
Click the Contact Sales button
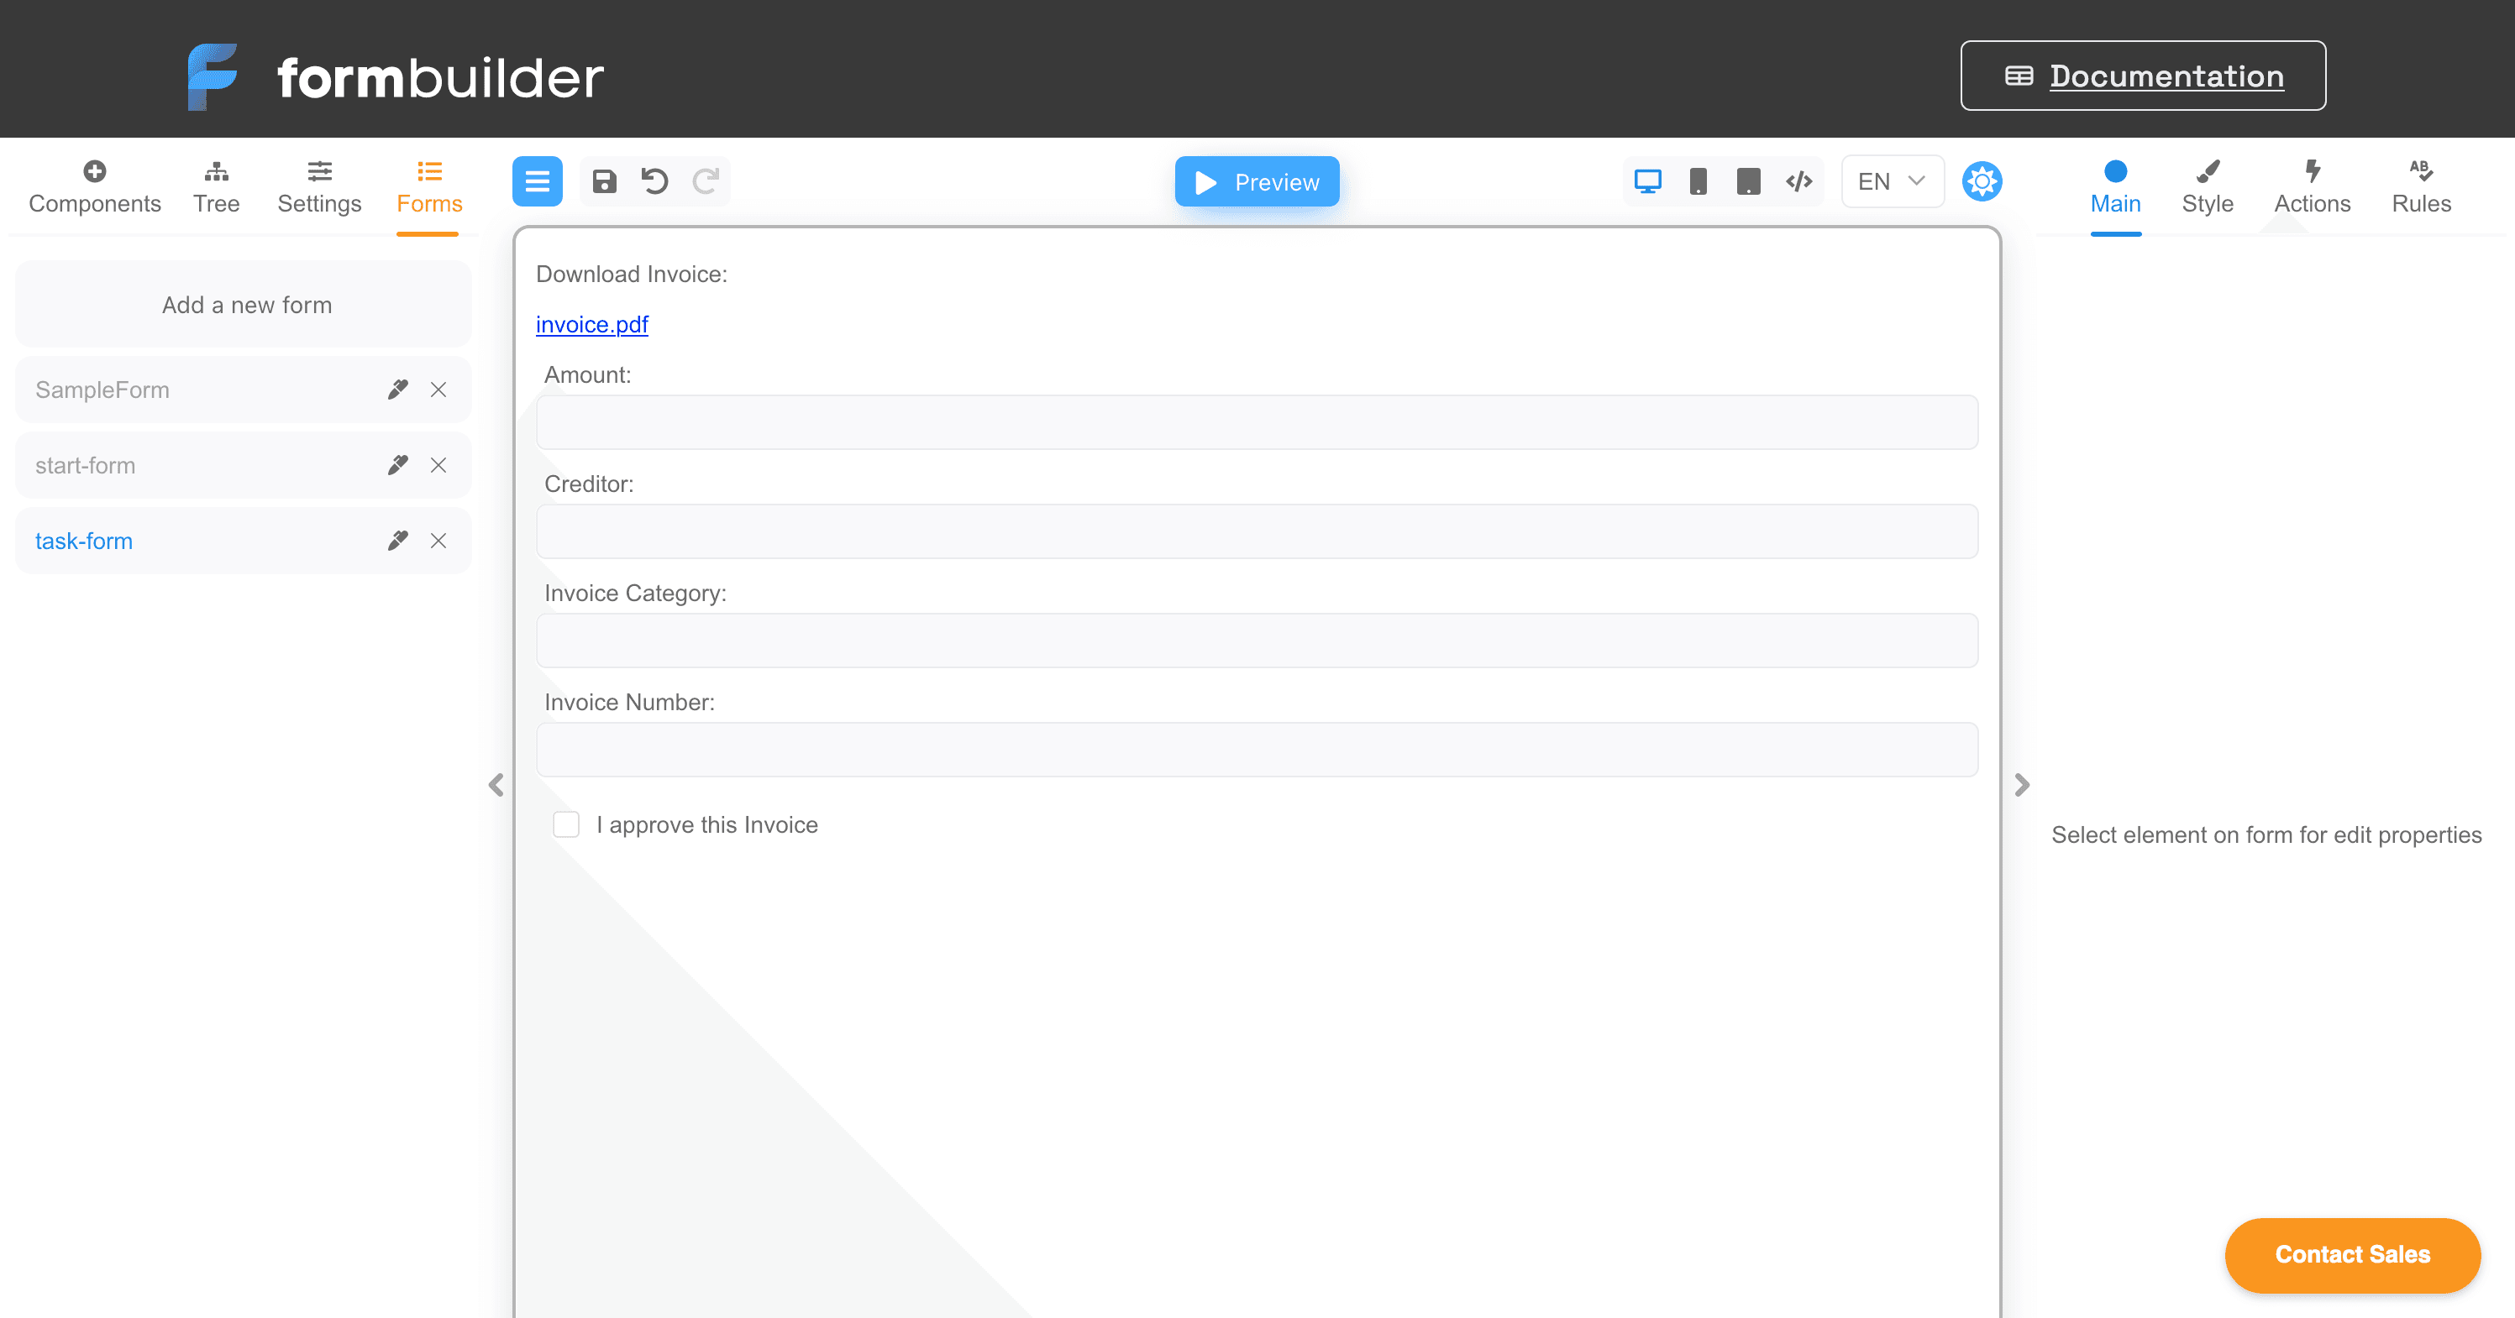[x=2353, y=1254]
